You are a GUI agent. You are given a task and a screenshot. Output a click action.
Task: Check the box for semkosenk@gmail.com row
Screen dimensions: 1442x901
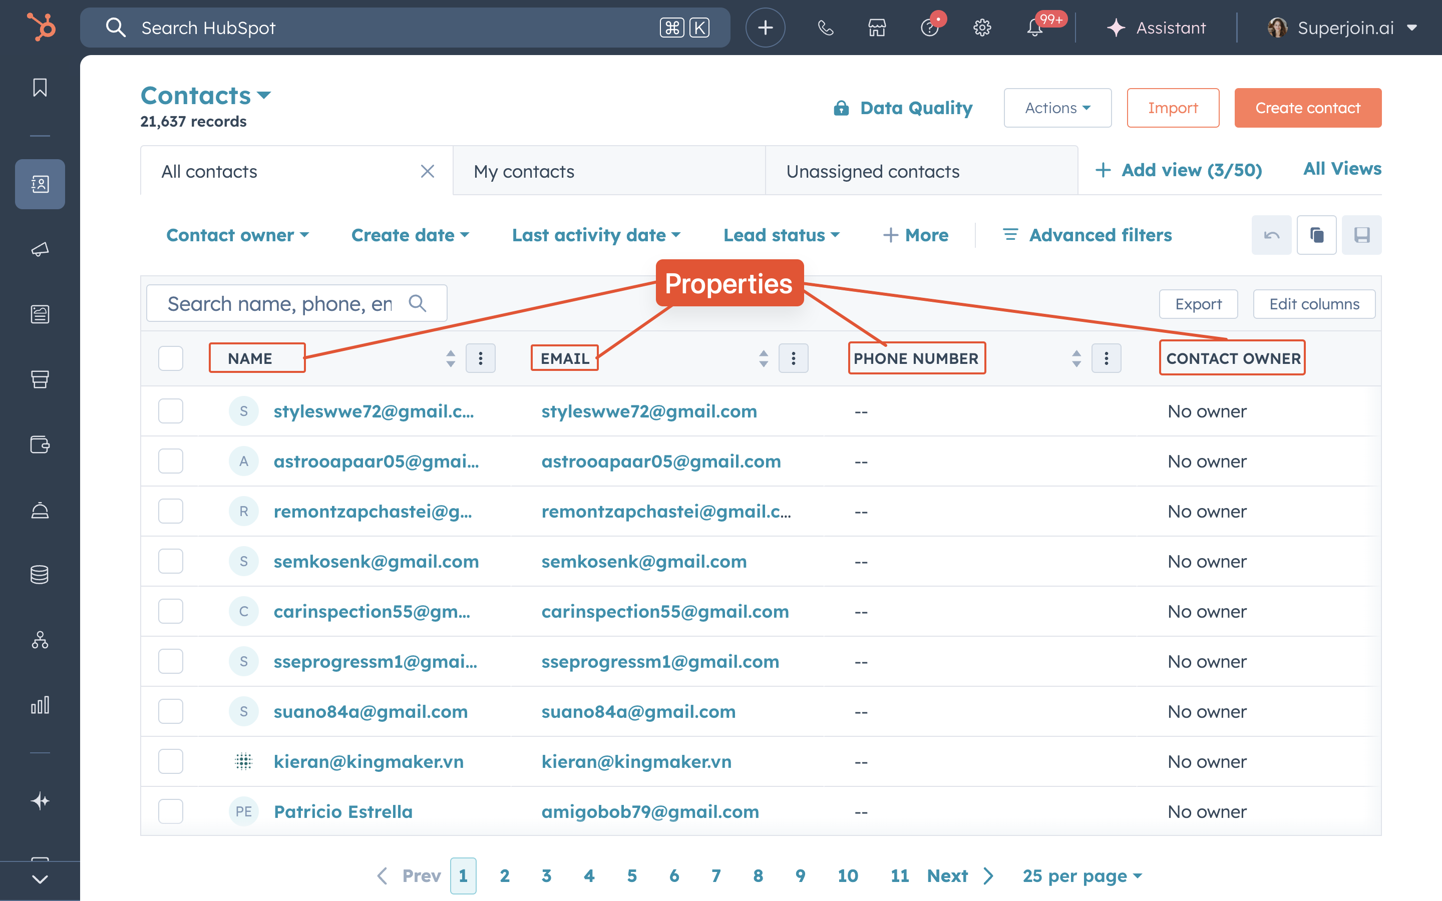tap(170, 561)
